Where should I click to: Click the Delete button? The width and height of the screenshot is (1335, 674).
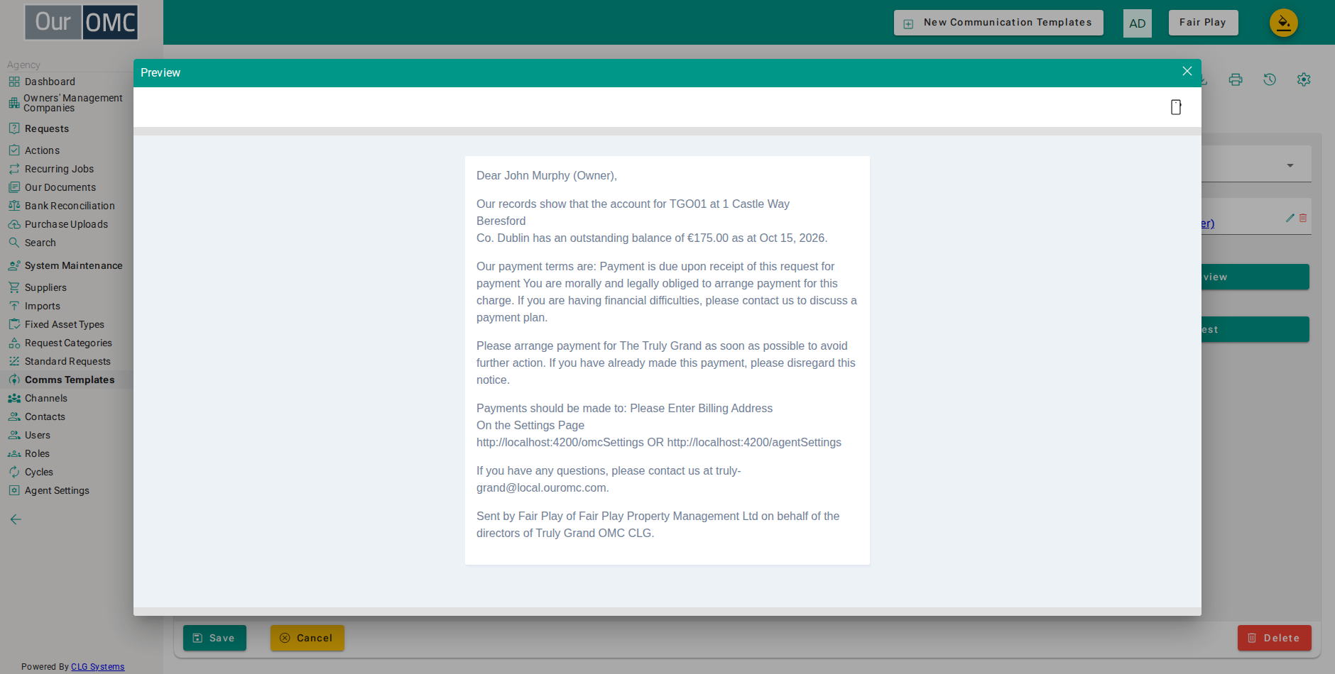[x=1274, y=638]
